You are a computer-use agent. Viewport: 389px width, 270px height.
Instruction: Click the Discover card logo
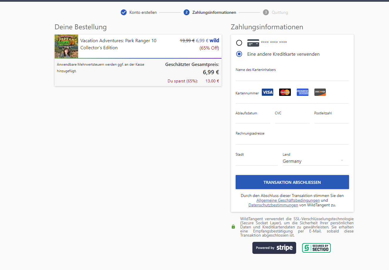point(320,92)
